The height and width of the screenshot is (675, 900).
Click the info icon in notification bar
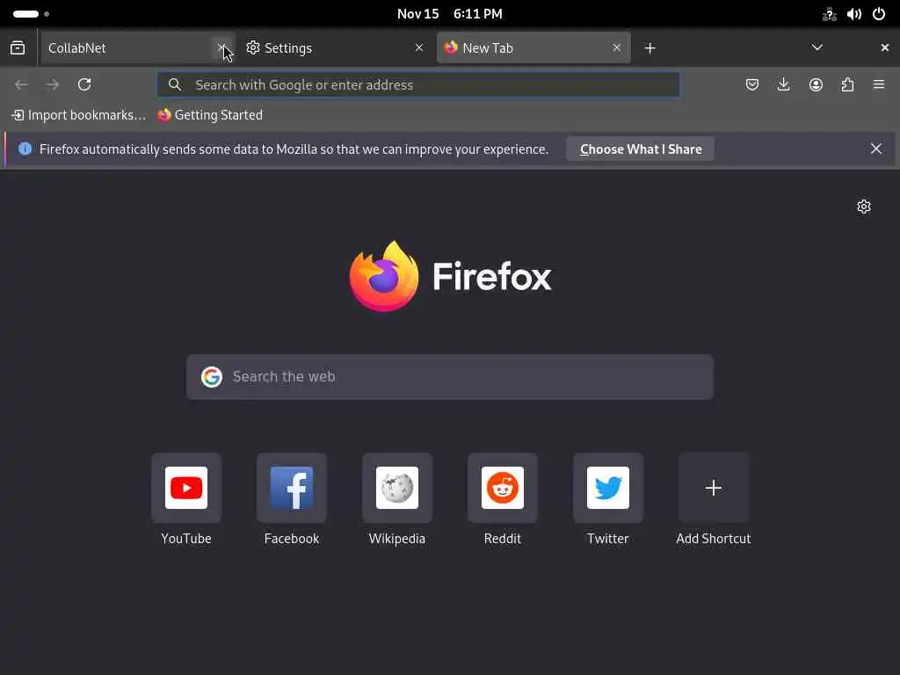25,149
